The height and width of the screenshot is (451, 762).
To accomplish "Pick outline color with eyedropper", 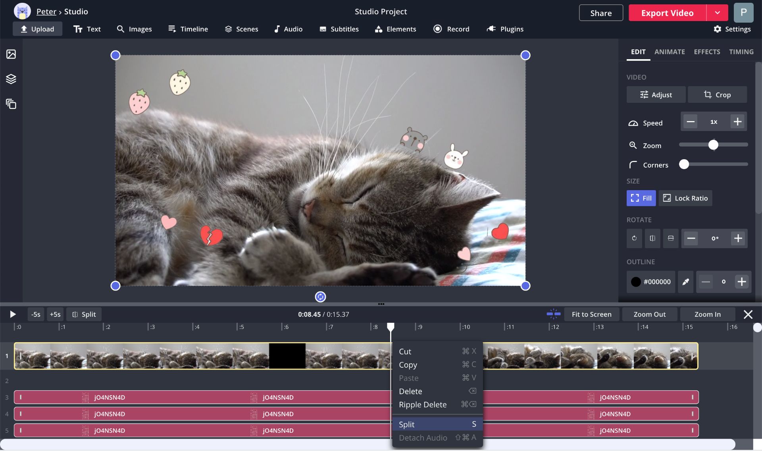I will [x=685, y=282].
